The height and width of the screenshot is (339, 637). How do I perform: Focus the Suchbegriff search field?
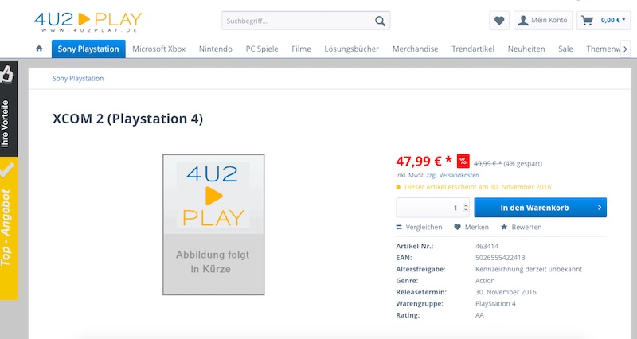(306, 21)
